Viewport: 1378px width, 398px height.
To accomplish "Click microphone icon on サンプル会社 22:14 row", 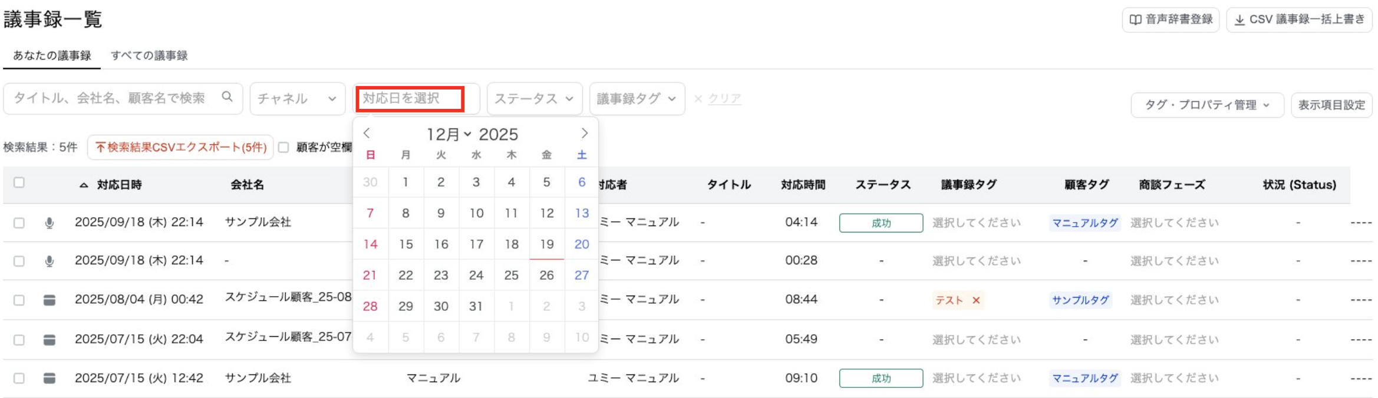I will click(x=50, y=223).
